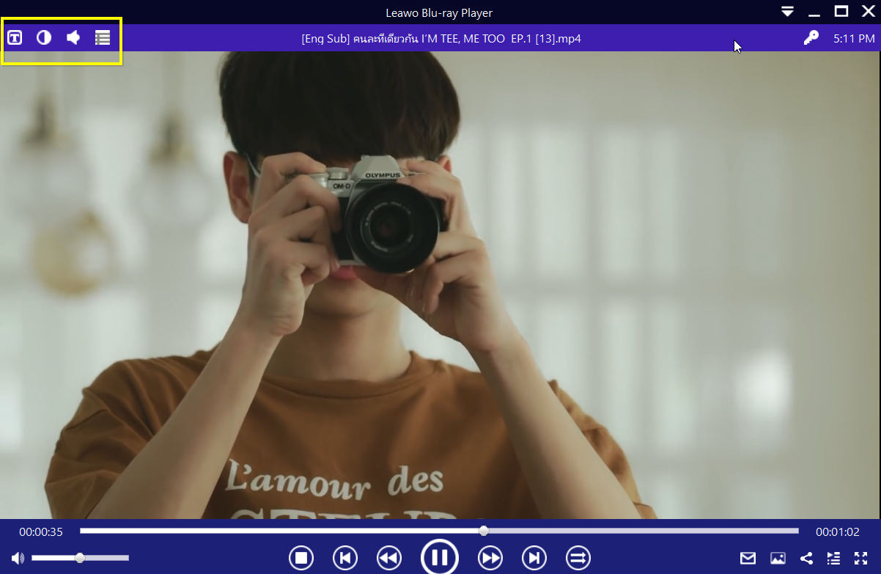The height and width of the screenshot is (574, 881).
Task: Mute the volume speaker icon
Action: point(16,557)
